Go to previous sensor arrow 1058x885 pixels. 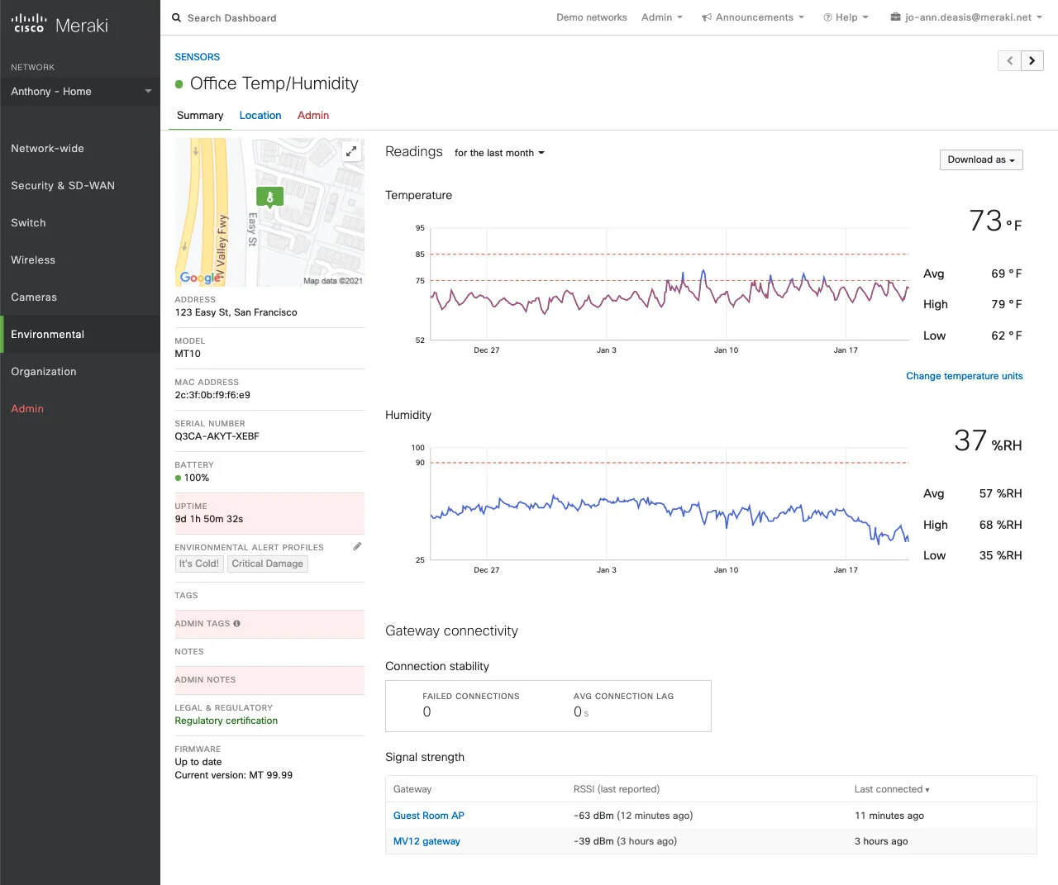tap(1009, 60)
